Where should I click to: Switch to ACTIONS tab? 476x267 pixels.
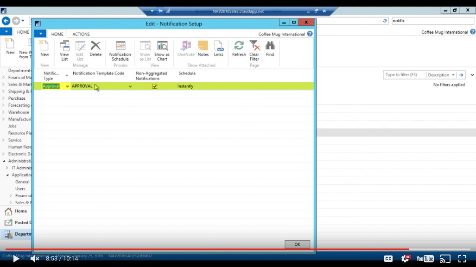click(x=81, y=34)
